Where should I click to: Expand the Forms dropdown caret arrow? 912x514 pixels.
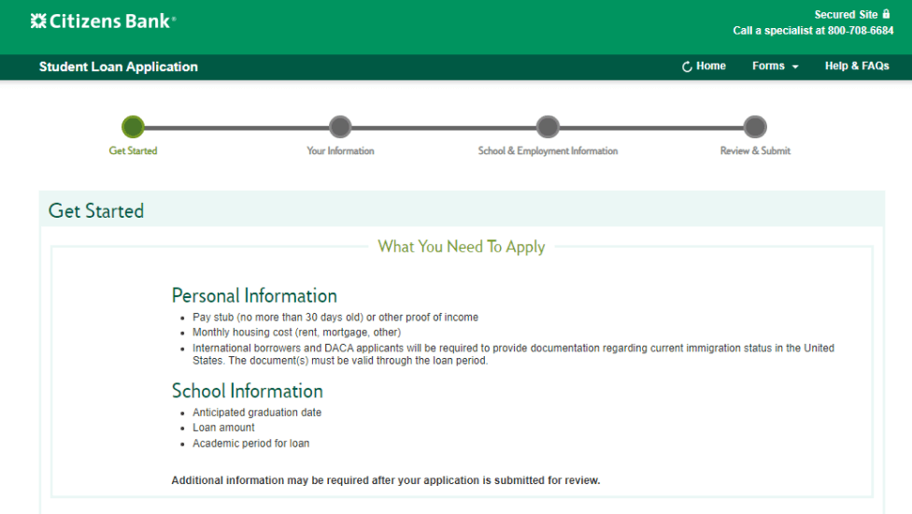click(x=795, y=67)
